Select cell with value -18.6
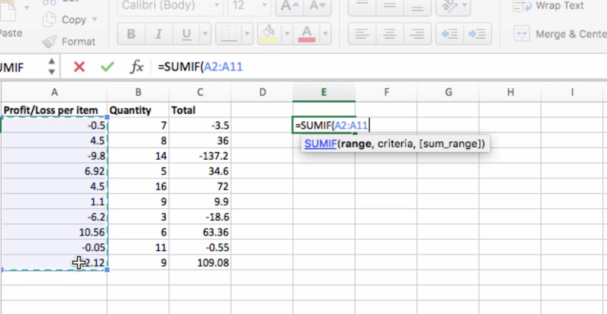The image size is (607, 314). pos(200,217)
